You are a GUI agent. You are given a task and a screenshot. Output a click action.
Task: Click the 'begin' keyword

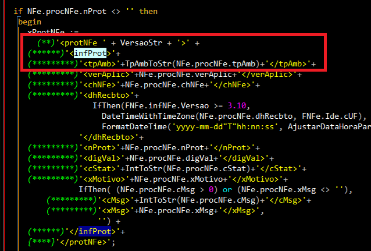coord(30,22)
